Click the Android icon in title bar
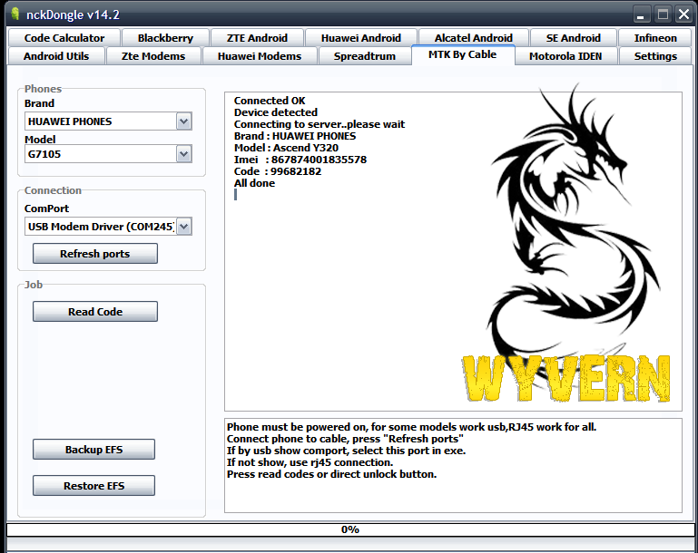 coord(15,14)
